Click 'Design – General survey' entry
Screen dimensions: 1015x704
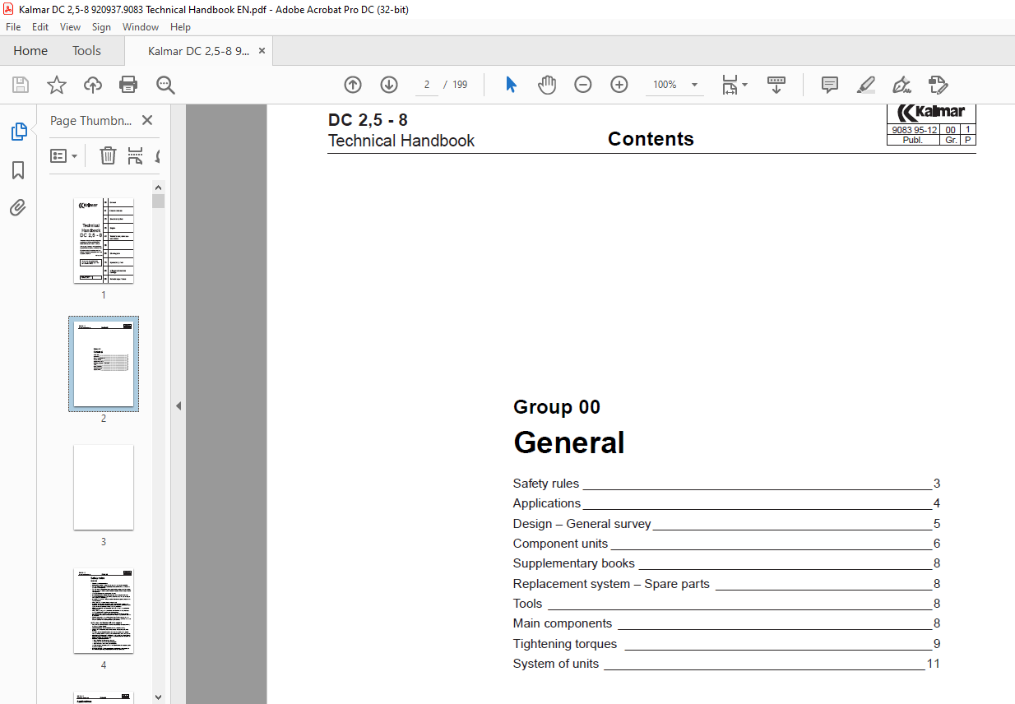click(582, 524)
